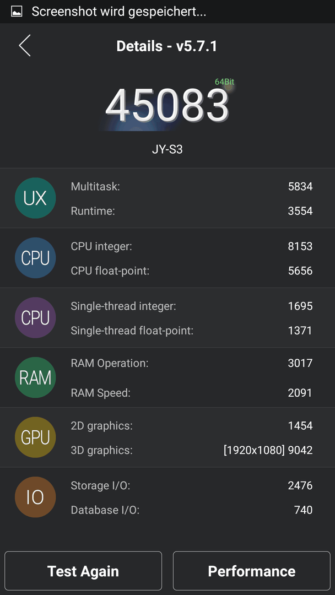
Task: Tap the 3D graphics result row
Action: (192, 450)
